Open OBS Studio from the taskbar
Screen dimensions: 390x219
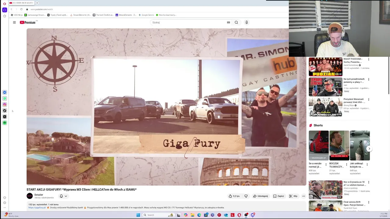(246, 215)
